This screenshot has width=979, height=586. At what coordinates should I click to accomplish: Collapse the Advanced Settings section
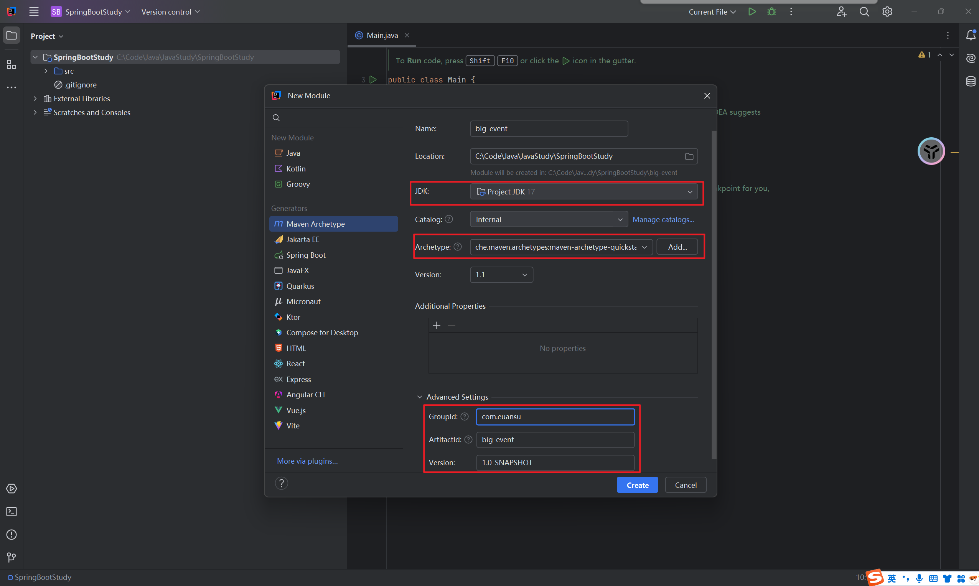click(x=419, y=397)
